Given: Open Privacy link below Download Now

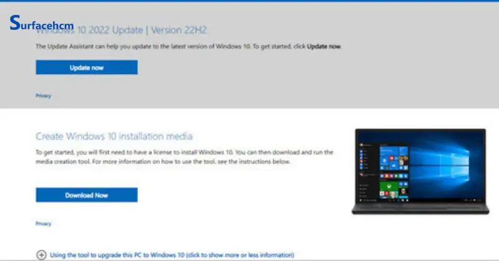Looking at the screenshot, I should tap(43, 223).
